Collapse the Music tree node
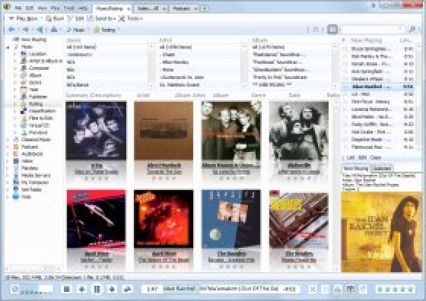 pyautogui.click(x=8, y=47)
